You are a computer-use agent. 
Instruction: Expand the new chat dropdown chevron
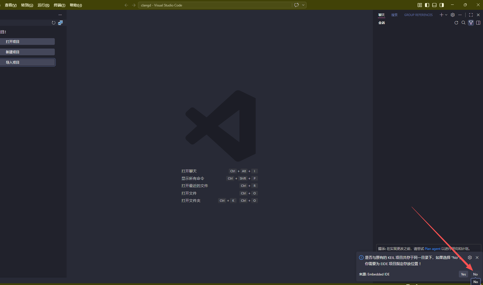[x=446, y=15]
